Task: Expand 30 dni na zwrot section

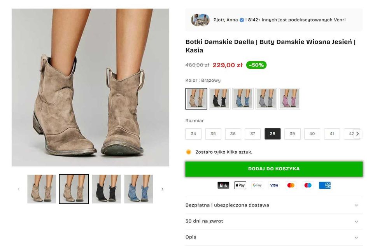Action: pyautogui.click(x=274, y=221)
